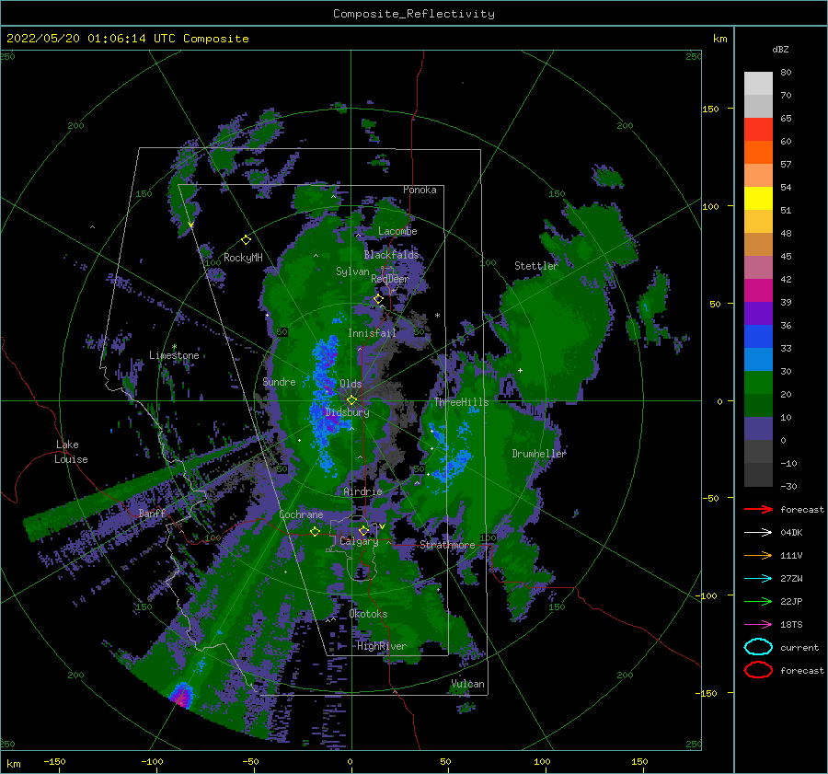Click the cyan current ellipse icon
Viewport: 828px width, 774px height.
coord(758,647)
